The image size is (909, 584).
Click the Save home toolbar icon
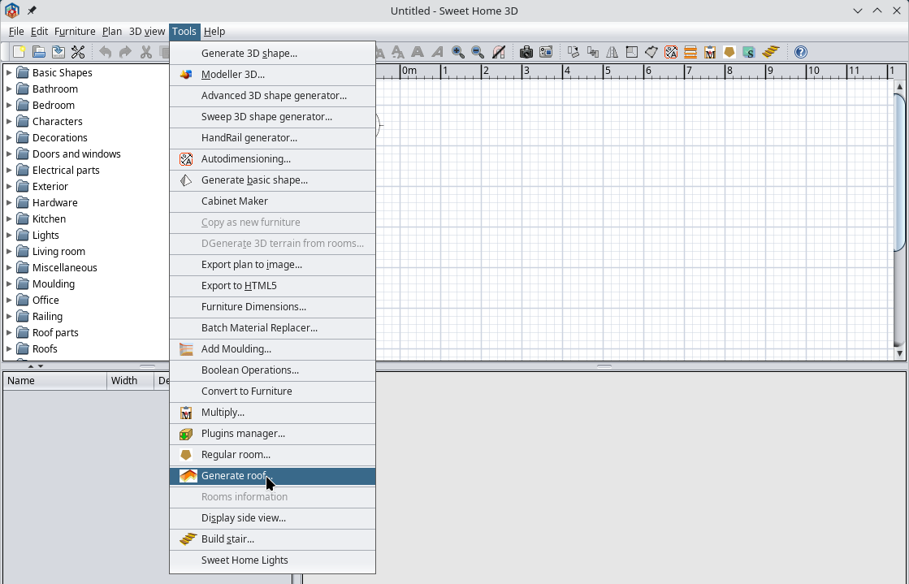(x=58, y=52)
